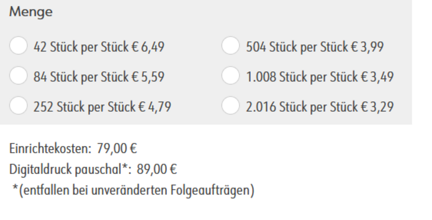Image resolution: width=432 pixels, height=220 pixels.
Task: Click the € 6,49 unit price
Action: pyautogui.click(x=148, y=47)
